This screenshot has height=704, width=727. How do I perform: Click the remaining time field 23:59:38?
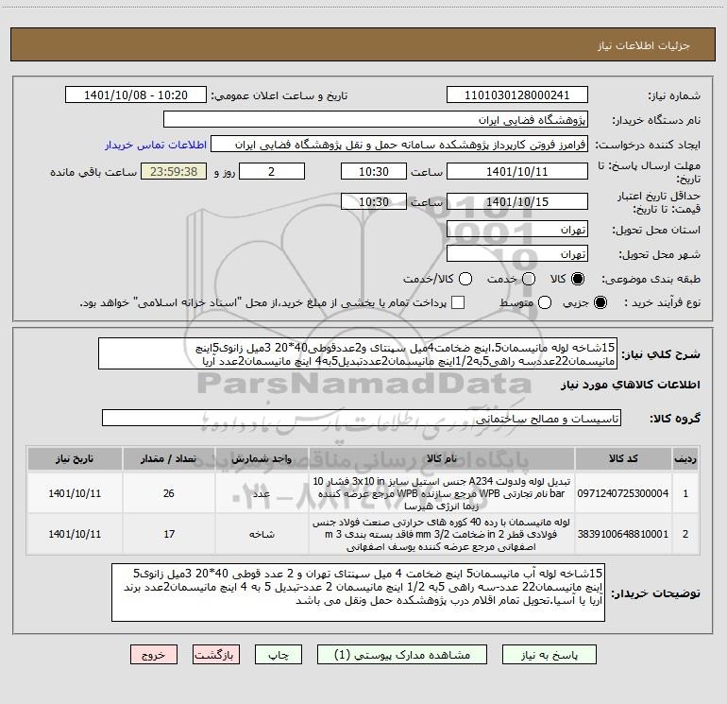[174, 171]
